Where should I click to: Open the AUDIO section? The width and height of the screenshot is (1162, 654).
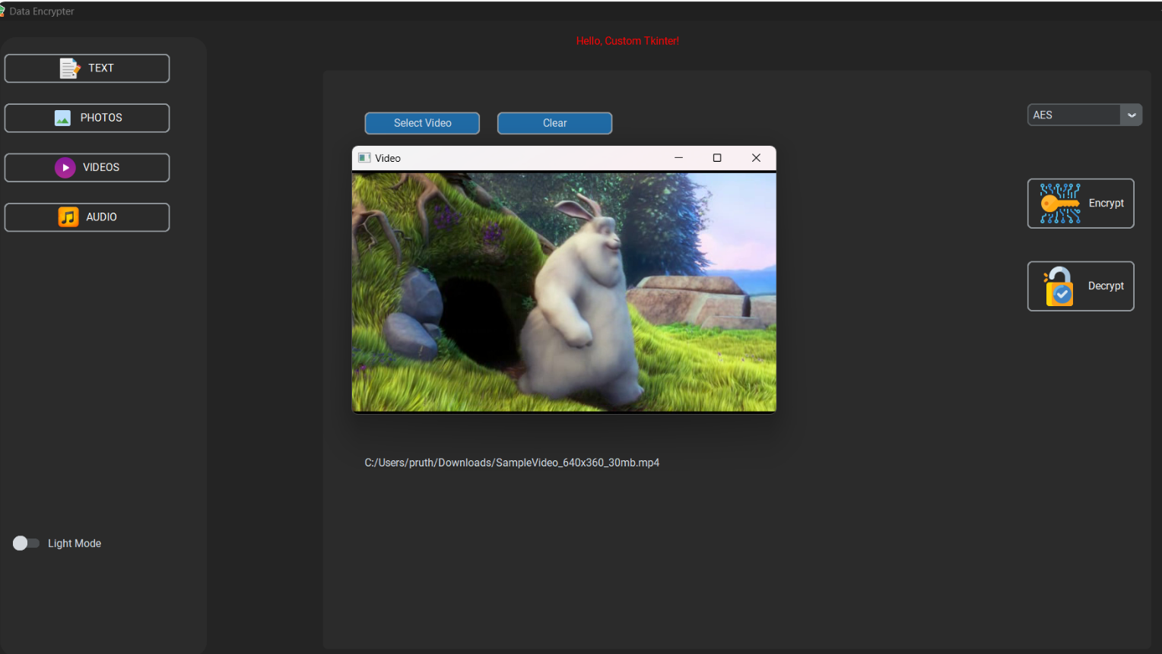(x=87, y=217)
